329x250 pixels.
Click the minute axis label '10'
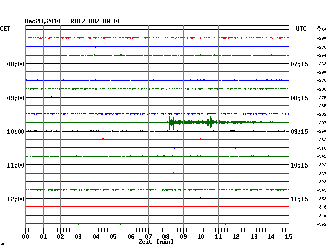pos(201,237)
